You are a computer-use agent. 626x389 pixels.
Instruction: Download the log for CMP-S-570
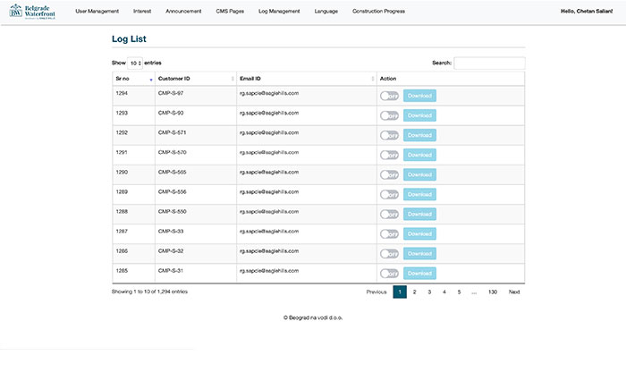click(x=419, y=155)
